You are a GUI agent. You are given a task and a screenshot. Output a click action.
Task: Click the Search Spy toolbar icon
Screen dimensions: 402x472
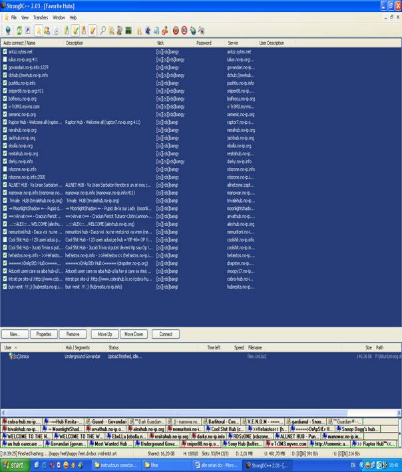[x=120, y=30]
